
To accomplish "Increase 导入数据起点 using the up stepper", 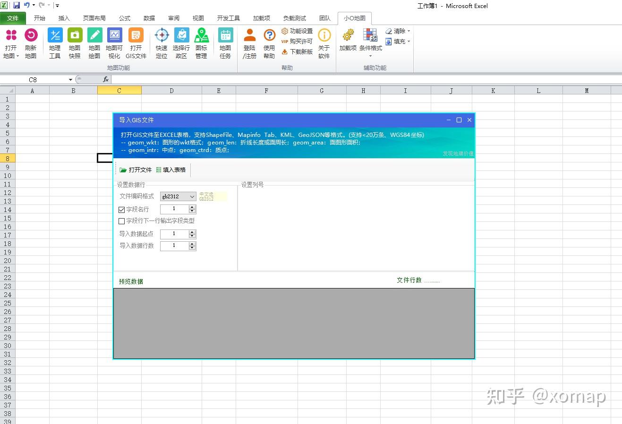I will tap(192, 231).
